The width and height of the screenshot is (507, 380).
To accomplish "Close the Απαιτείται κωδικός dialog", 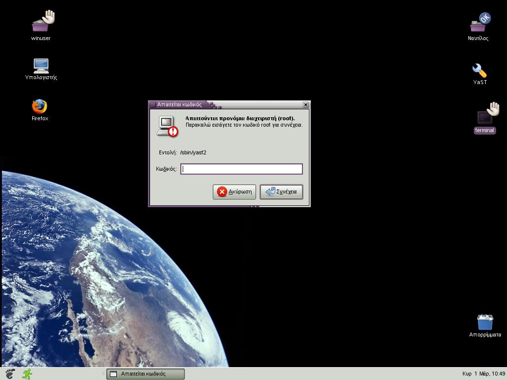I will [x=305, y=104].
